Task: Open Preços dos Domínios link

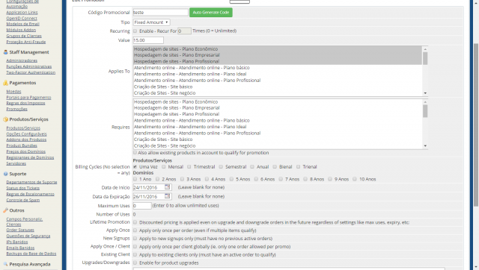Action: point(26,151)
